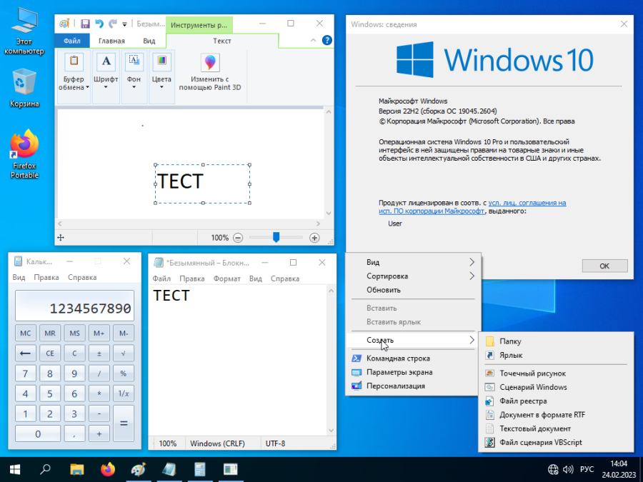Click the 1/x reciprocal key in Calculator
Screen dimensions: 643x482
pos(124,393)
